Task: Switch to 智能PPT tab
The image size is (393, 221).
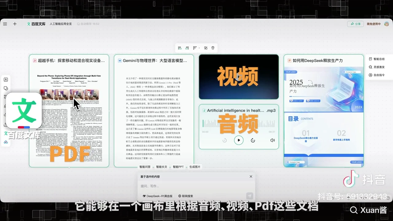Action: [x=178, y=167]
